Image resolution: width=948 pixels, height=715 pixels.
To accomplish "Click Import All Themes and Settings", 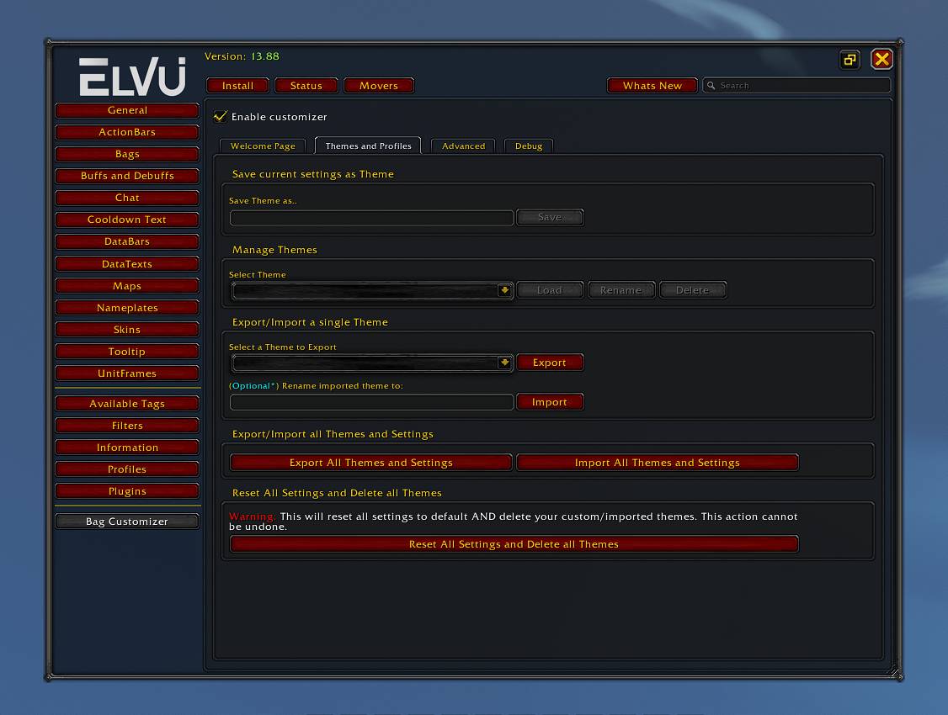I will tap(658, 463).
